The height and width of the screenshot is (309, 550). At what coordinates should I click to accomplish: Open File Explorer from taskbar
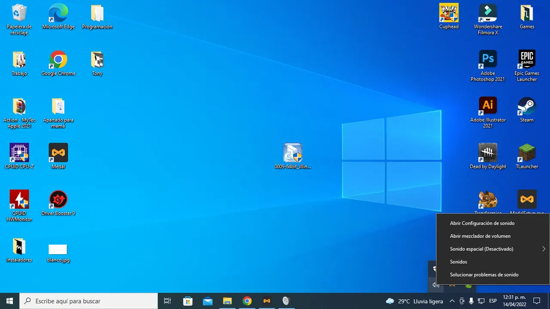227,301
